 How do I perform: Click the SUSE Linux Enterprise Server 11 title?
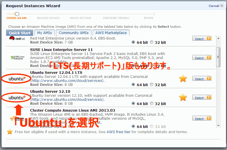(61, 50)
